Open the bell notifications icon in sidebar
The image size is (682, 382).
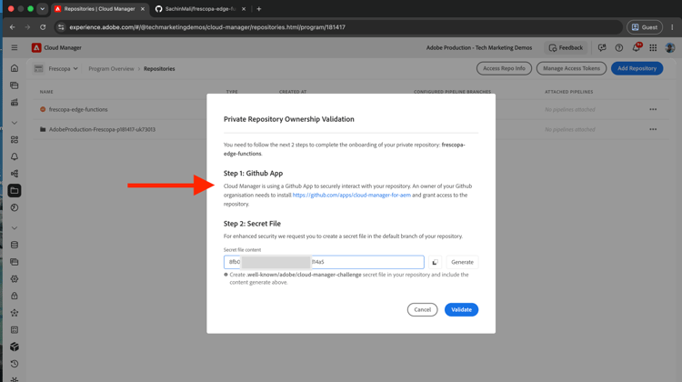(15, 156)
